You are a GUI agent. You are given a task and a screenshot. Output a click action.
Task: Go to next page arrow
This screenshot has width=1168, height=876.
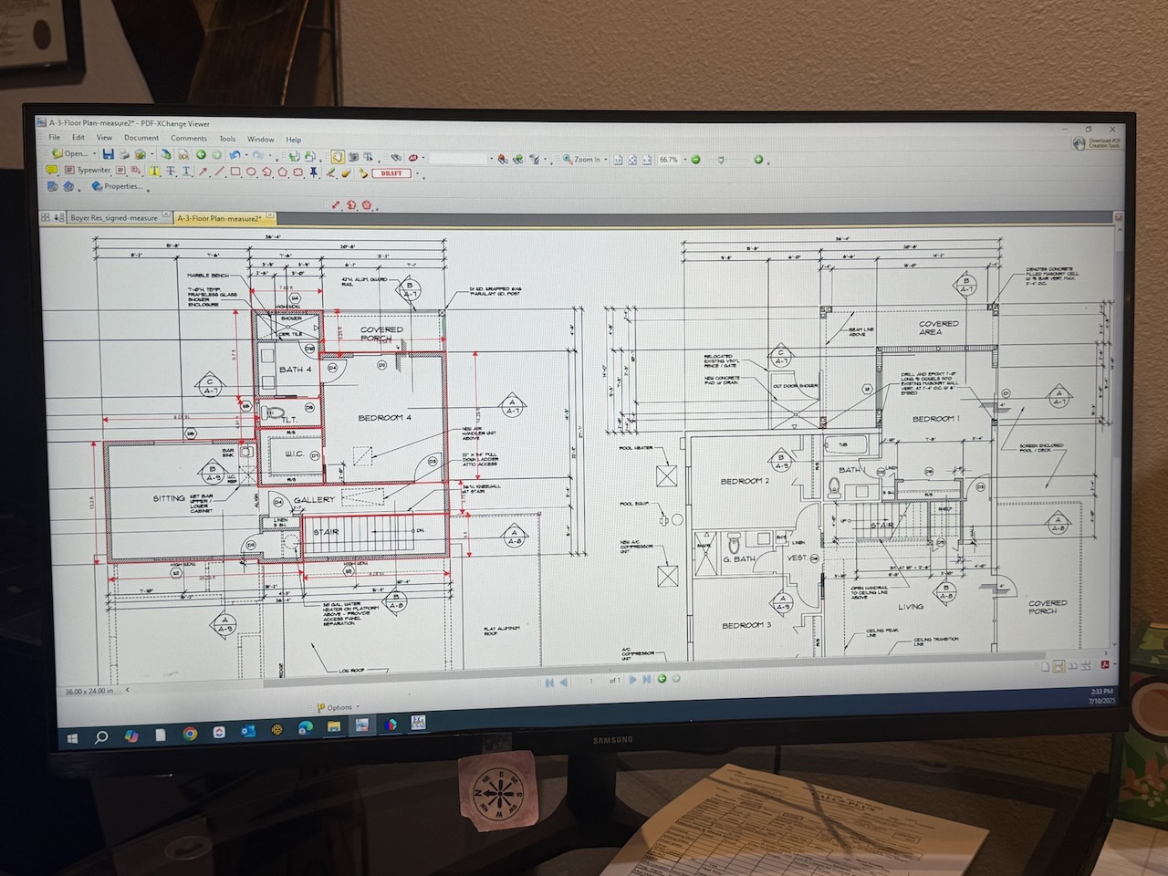pos(632,679)
